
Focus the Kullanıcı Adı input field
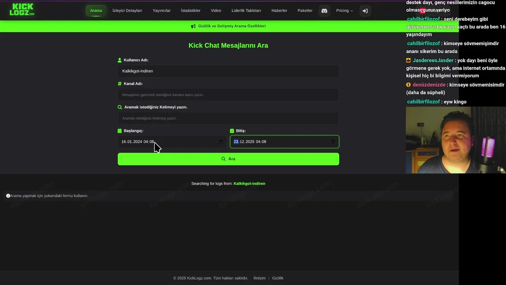pos(228,71)
